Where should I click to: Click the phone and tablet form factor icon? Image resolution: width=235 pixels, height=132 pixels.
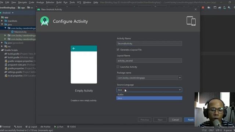coord(191,21)
